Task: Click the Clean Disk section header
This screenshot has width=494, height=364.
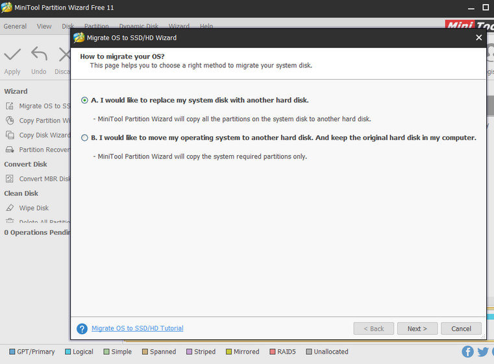Action: click(21, 193)
